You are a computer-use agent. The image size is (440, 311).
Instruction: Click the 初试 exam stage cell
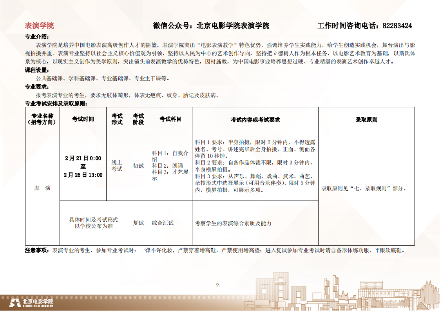[138, 166]
